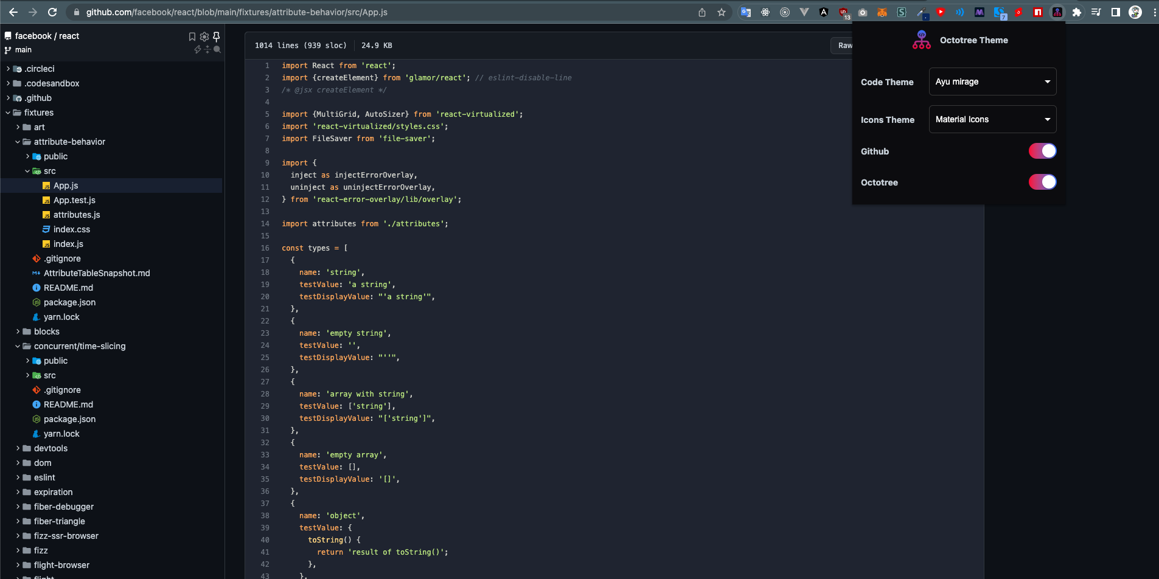Click 'Octotree Theme' popup title
The height and width of the screenshot is (579, 1159).
pos(973,40)
